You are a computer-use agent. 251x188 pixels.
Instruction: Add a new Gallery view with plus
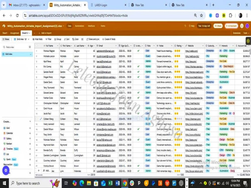coord(30,138)
